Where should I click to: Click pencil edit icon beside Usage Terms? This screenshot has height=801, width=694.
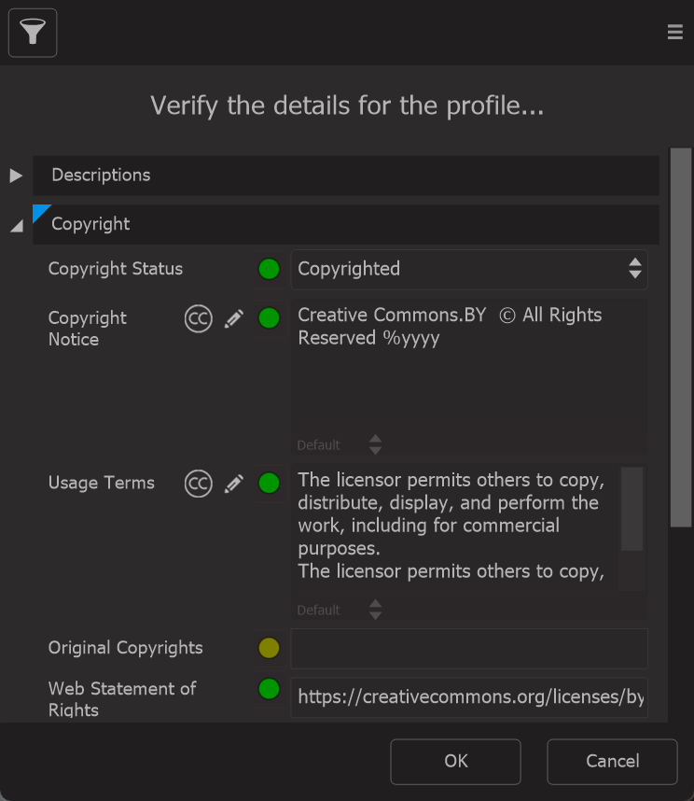234,484
